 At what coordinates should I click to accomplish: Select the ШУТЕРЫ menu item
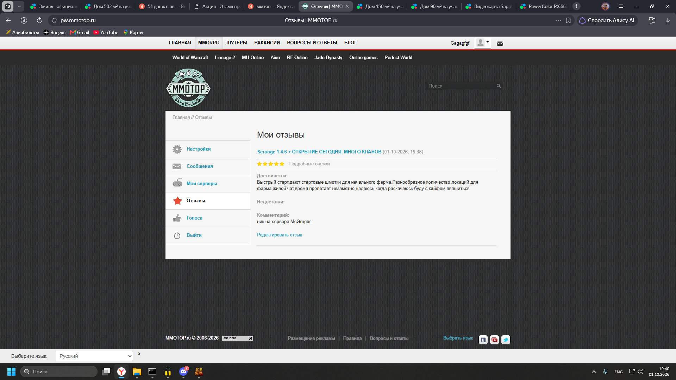click(237, 43)
